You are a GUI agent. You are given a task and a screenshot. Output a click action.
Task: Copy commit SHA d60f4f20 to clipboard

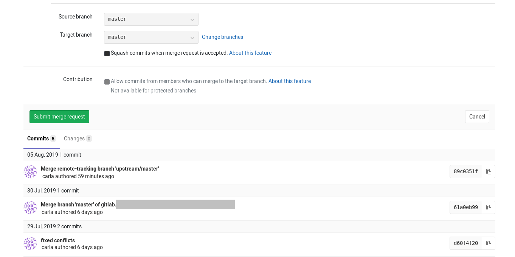(x=489, y=243)
